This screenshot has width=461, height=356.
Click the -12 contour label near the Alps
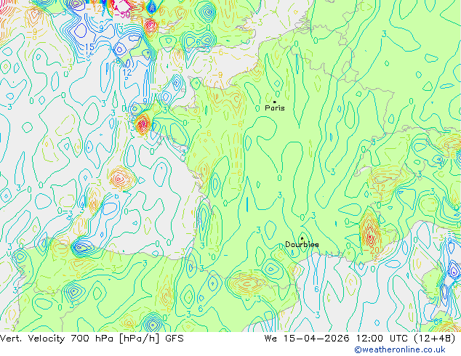click(380, 187)
